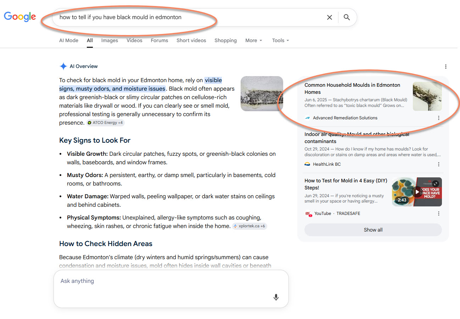Open the Tools dropdown
Screen dimensions: 460x319
tap(281, 40)
